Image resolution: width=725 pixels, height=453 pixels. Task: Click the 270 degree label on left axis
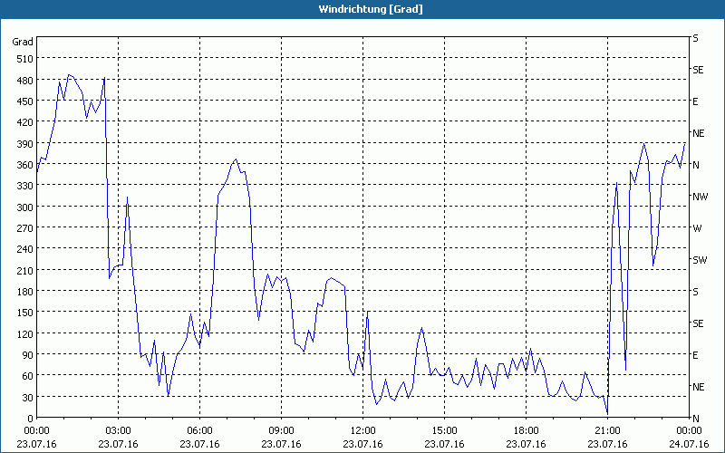point(24,228)
